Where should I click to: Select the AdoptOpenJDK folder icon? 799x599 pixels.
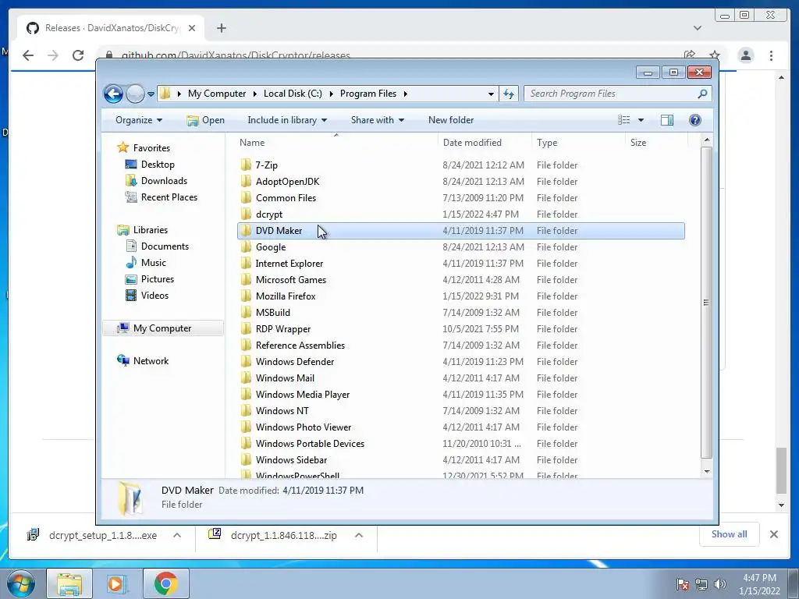coord(246,181)
